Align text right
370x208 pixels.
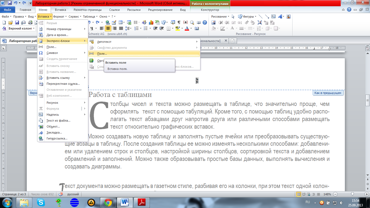(x=115, y=28)
